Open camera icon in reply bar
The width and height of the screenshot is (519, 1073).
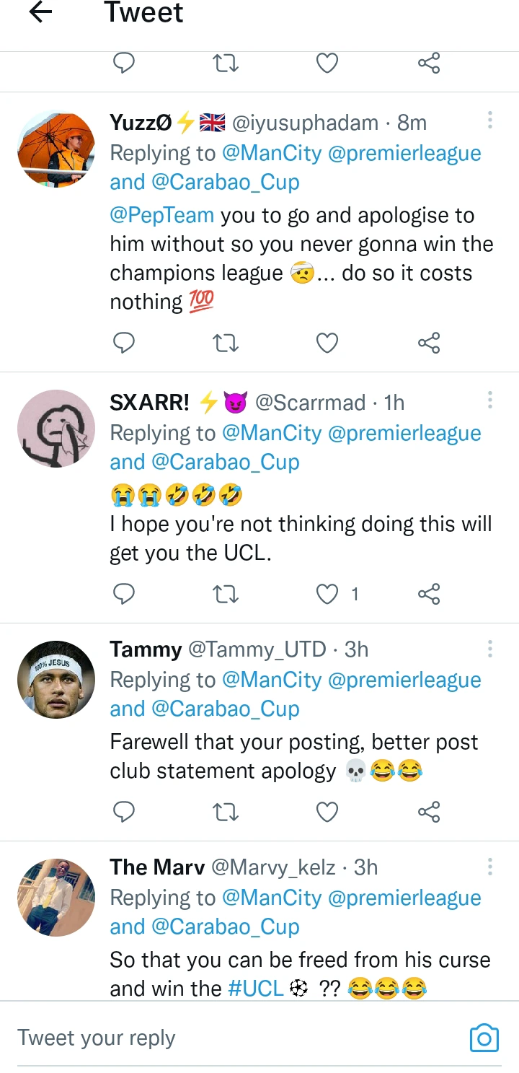coord(484,1038)
